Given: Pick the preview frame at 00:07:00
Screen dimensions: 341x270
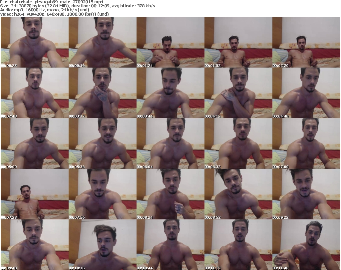Looking at the screenshot, I should (306, 144).
